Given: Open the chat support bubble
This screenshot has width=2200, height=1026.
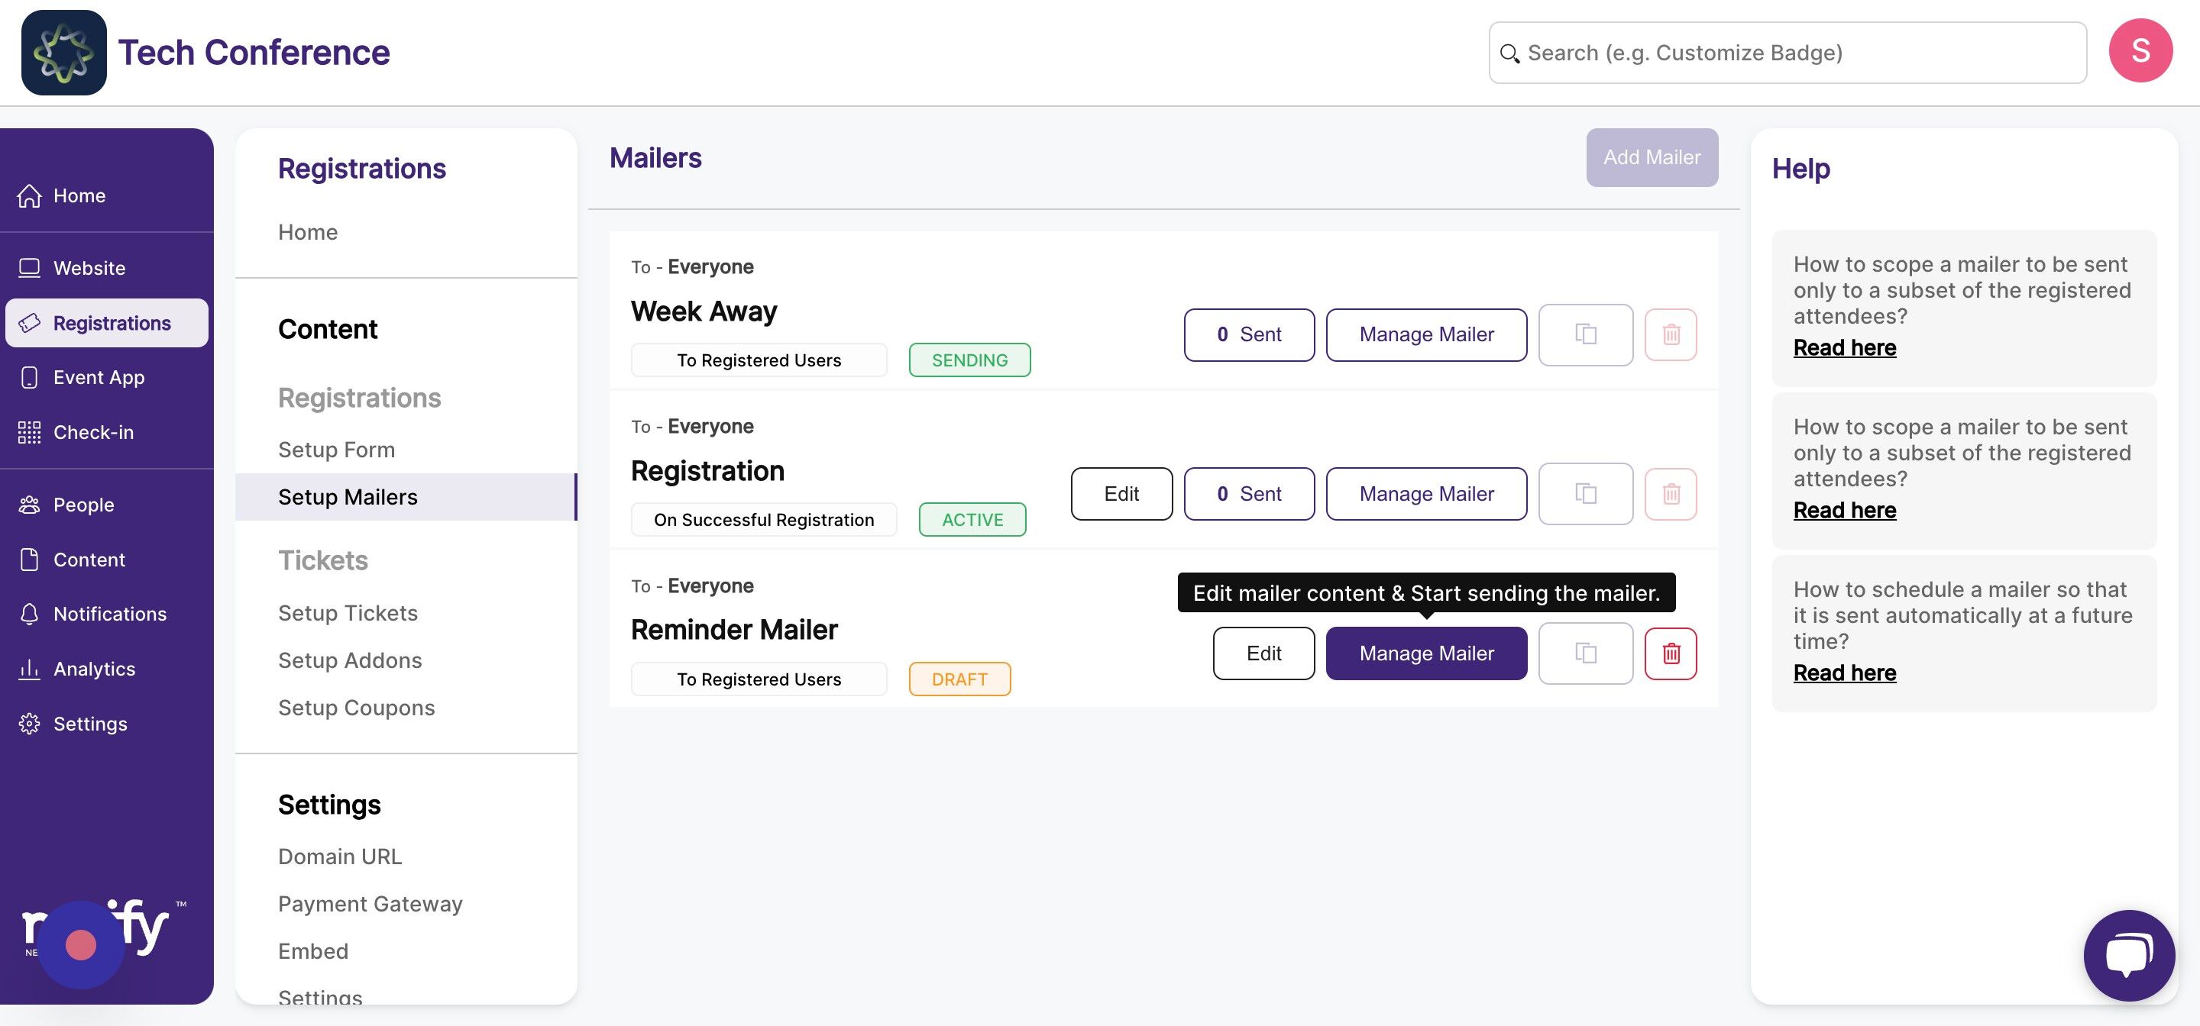Looking at the screenshot, I should pyautogui.click(x=2128, y=954).
